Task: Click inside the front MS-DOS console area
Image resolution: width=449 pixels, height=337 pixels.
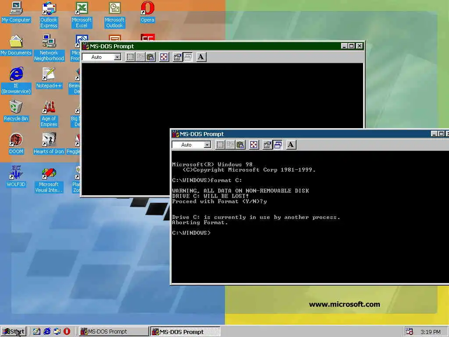Action: pos(310,217)
